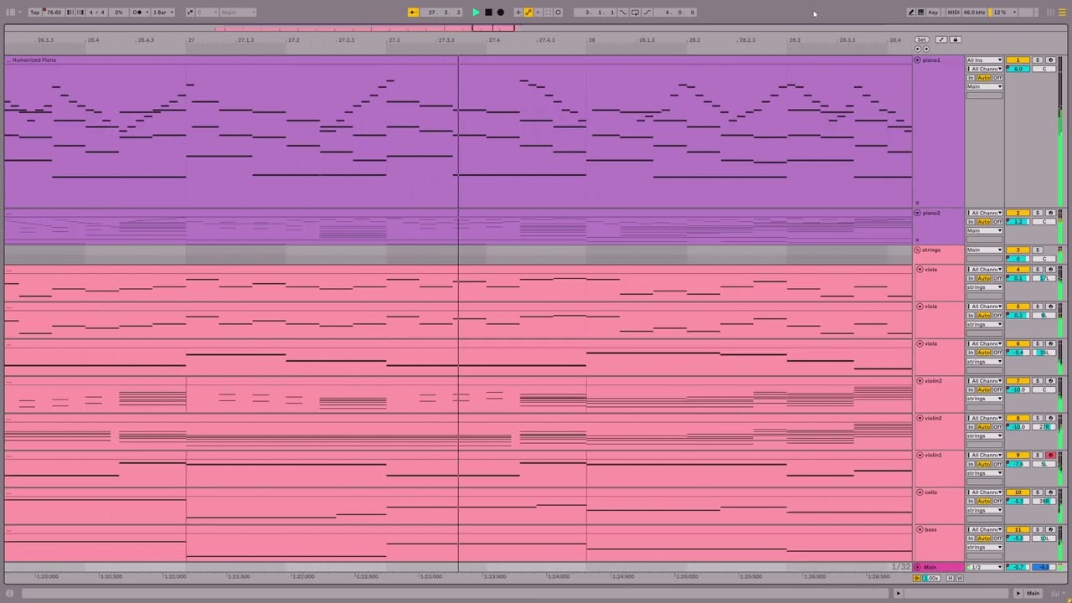Viewport: 1072px width, 603px height.
Task: Arm the arrangement Record button
Action: pyautogui.click(x=501, y=12)
